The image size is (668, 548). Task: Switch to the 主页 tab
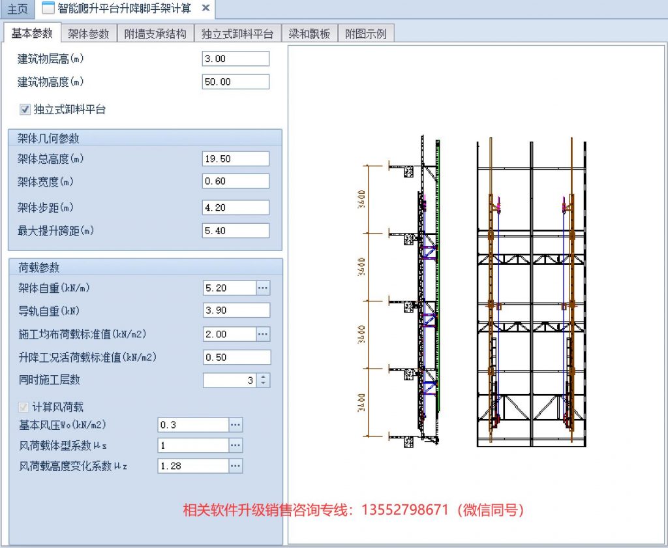(18, 9)
